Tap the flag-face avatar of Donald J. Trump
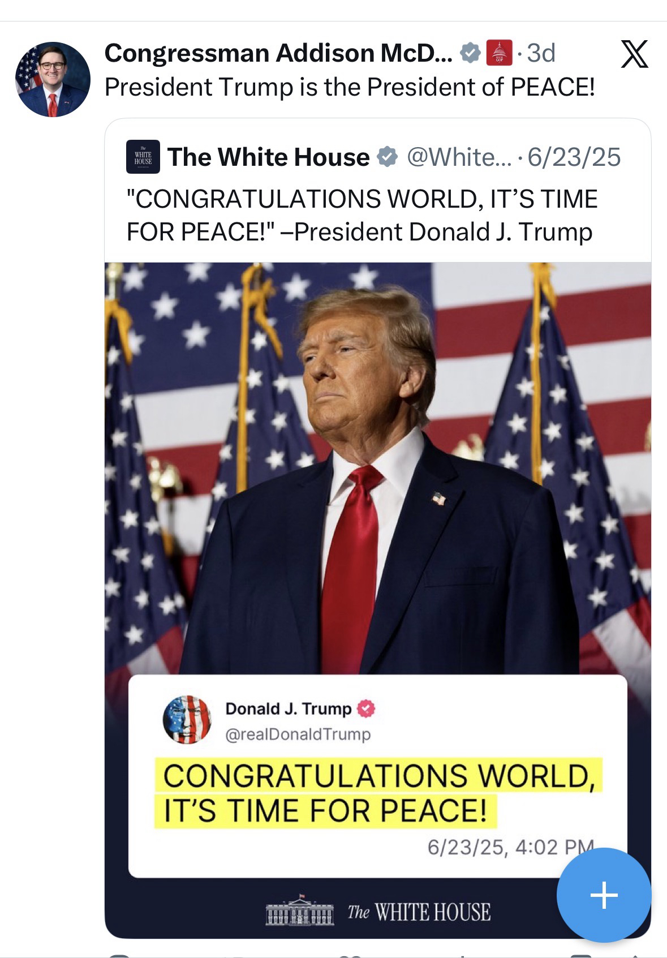Screen dimensions: 667x958 pyautogui.click(x=187, y=719)
